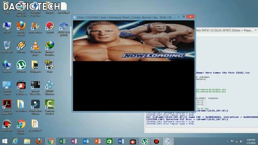Select the Fraps desktop shortcut

(50, 66)
